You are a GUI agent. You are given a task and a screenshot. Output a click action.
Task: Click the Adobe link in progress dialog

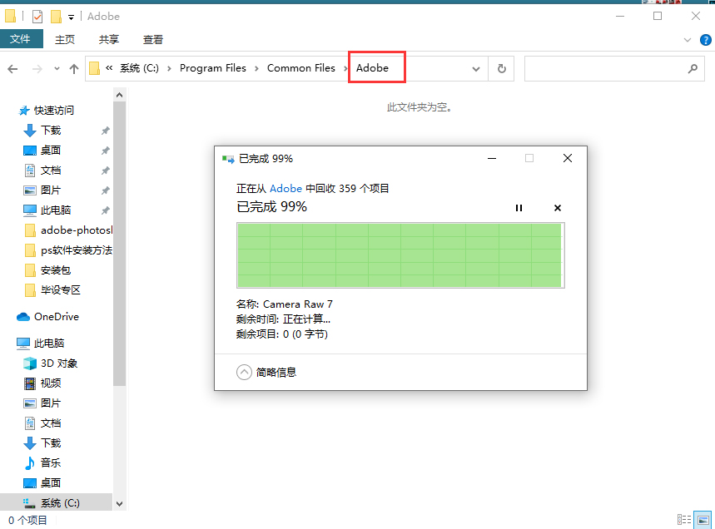pyautogui.click(x=286, y=188)
